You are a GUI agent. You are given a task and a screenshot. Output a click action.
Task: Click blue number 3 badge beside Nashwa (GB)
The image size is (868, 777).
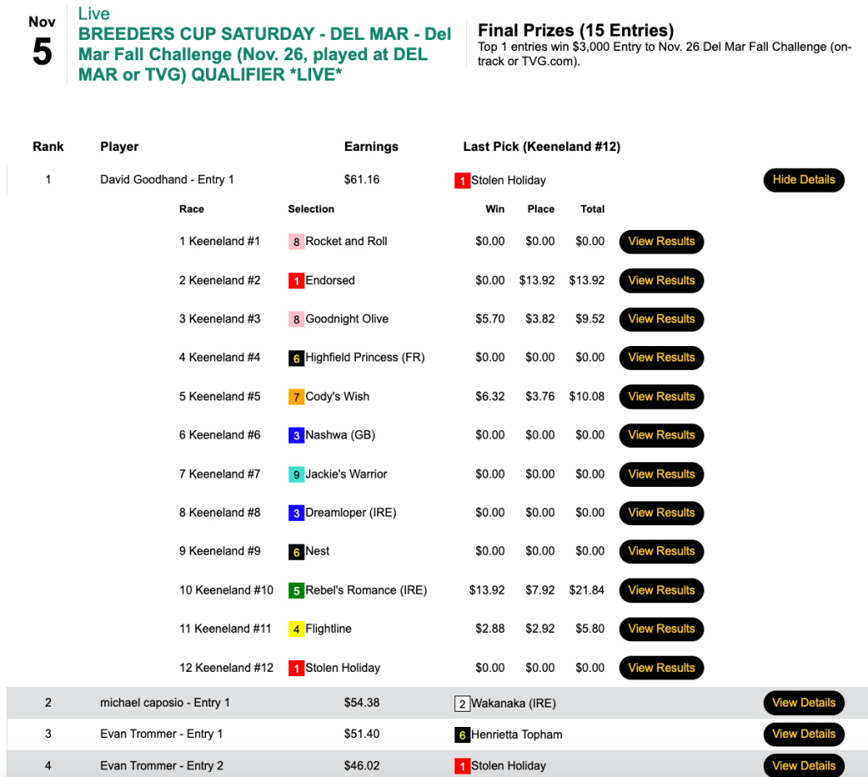click(296, 435)
